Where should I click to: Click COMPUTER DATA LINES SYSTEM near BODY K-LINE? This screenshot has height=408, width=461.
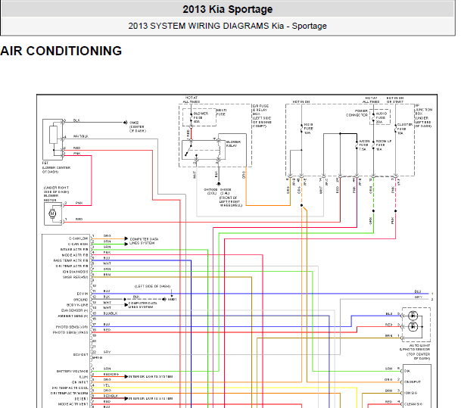pyautogui.click(x=142, y=305)
